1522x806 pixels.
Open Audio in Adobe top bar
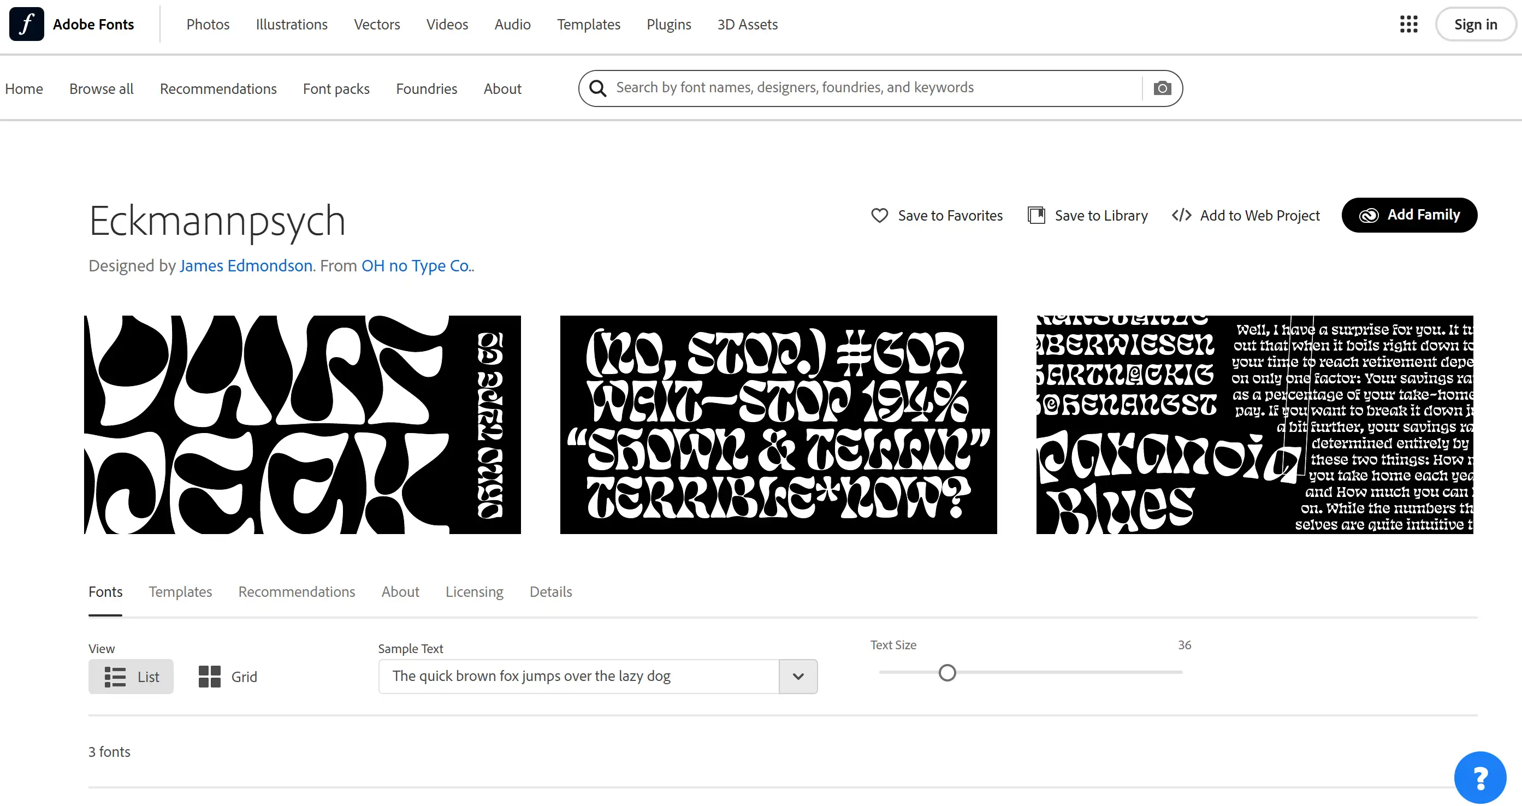click(512, 24)
